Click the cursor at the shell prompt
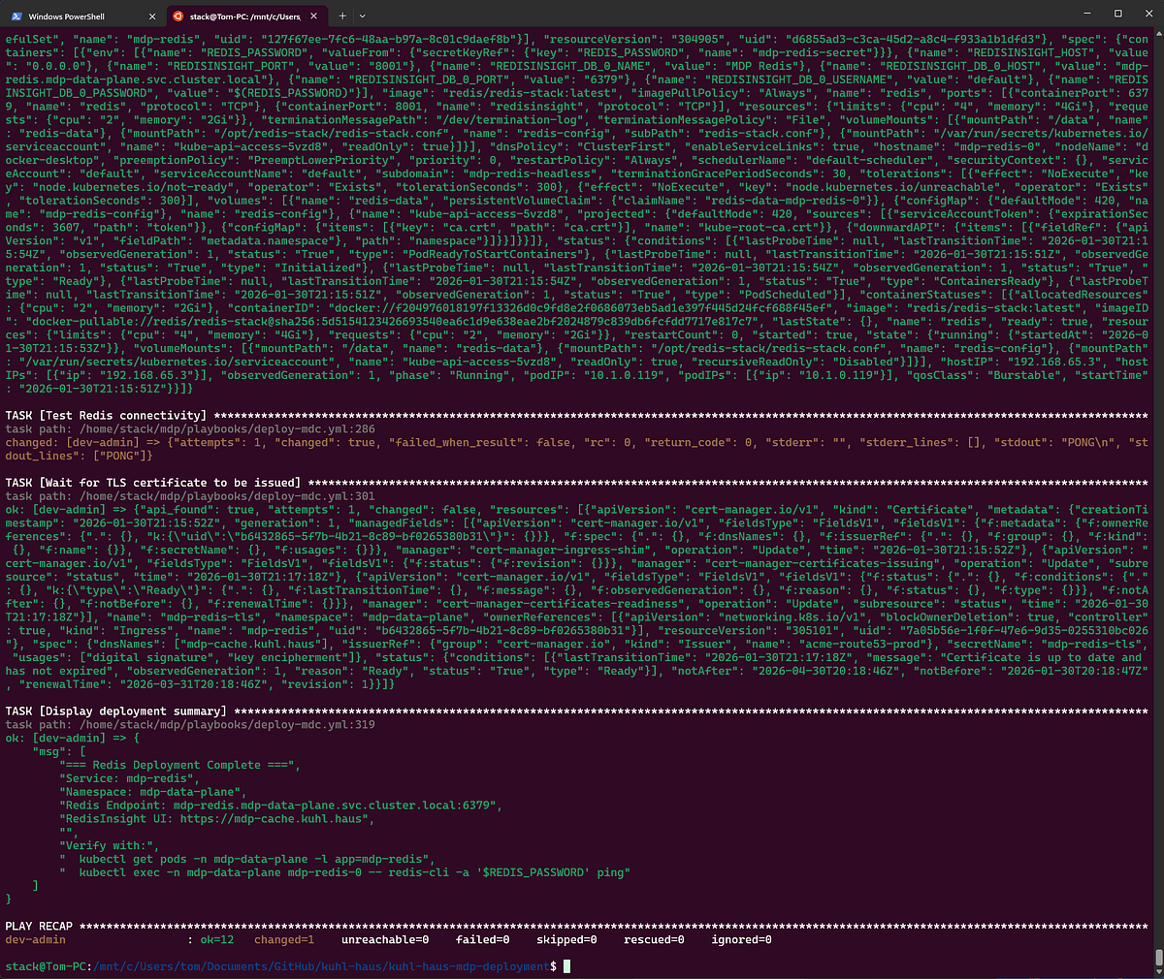This screenshot has height=979, width=1164. [566, 966]
